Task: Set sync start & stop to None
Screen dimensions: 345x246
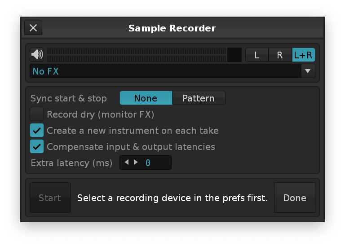Action: pos(146,98)
